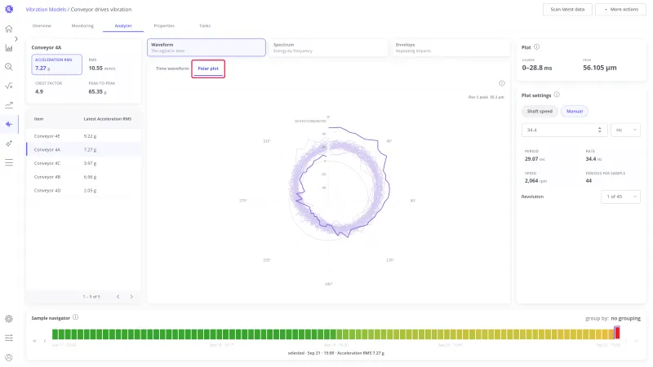The height and width of the screenshot is (367, 653).
Task: Click the info icon beside the Plot heading
Action: (537, 47)
